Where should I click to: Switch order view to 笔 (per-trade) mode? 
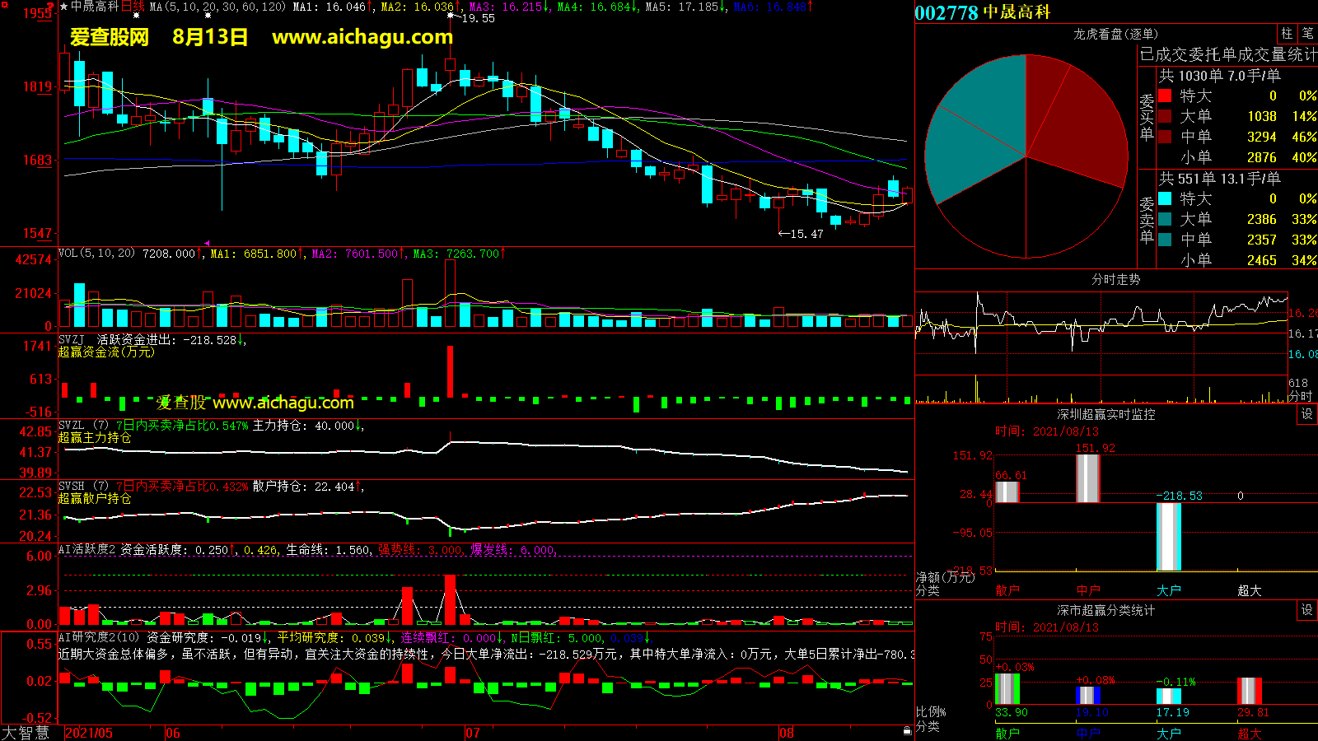(x=1308, y=34)
